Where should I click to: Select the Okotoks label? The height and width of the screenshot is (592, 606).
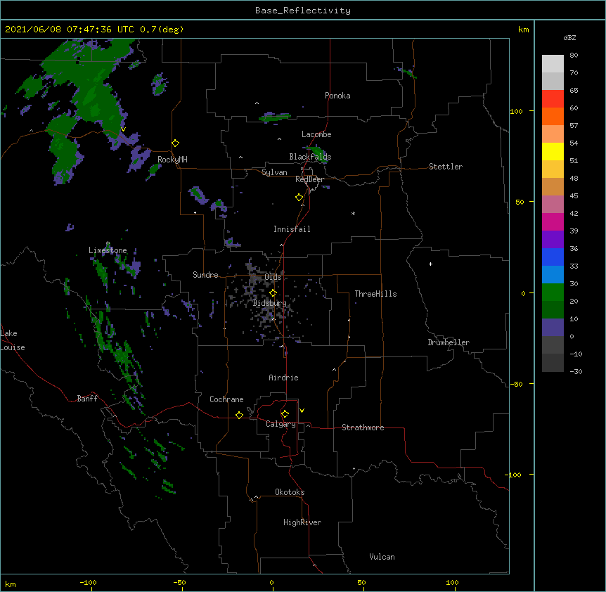[290, 492]
